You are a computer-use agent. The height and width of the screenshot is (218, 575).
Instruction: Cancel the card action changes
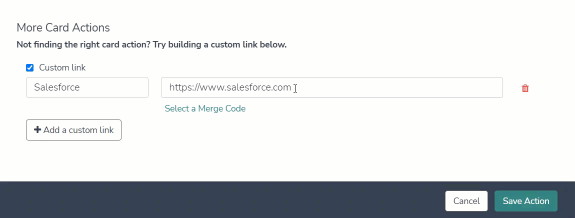click(466, 201)
